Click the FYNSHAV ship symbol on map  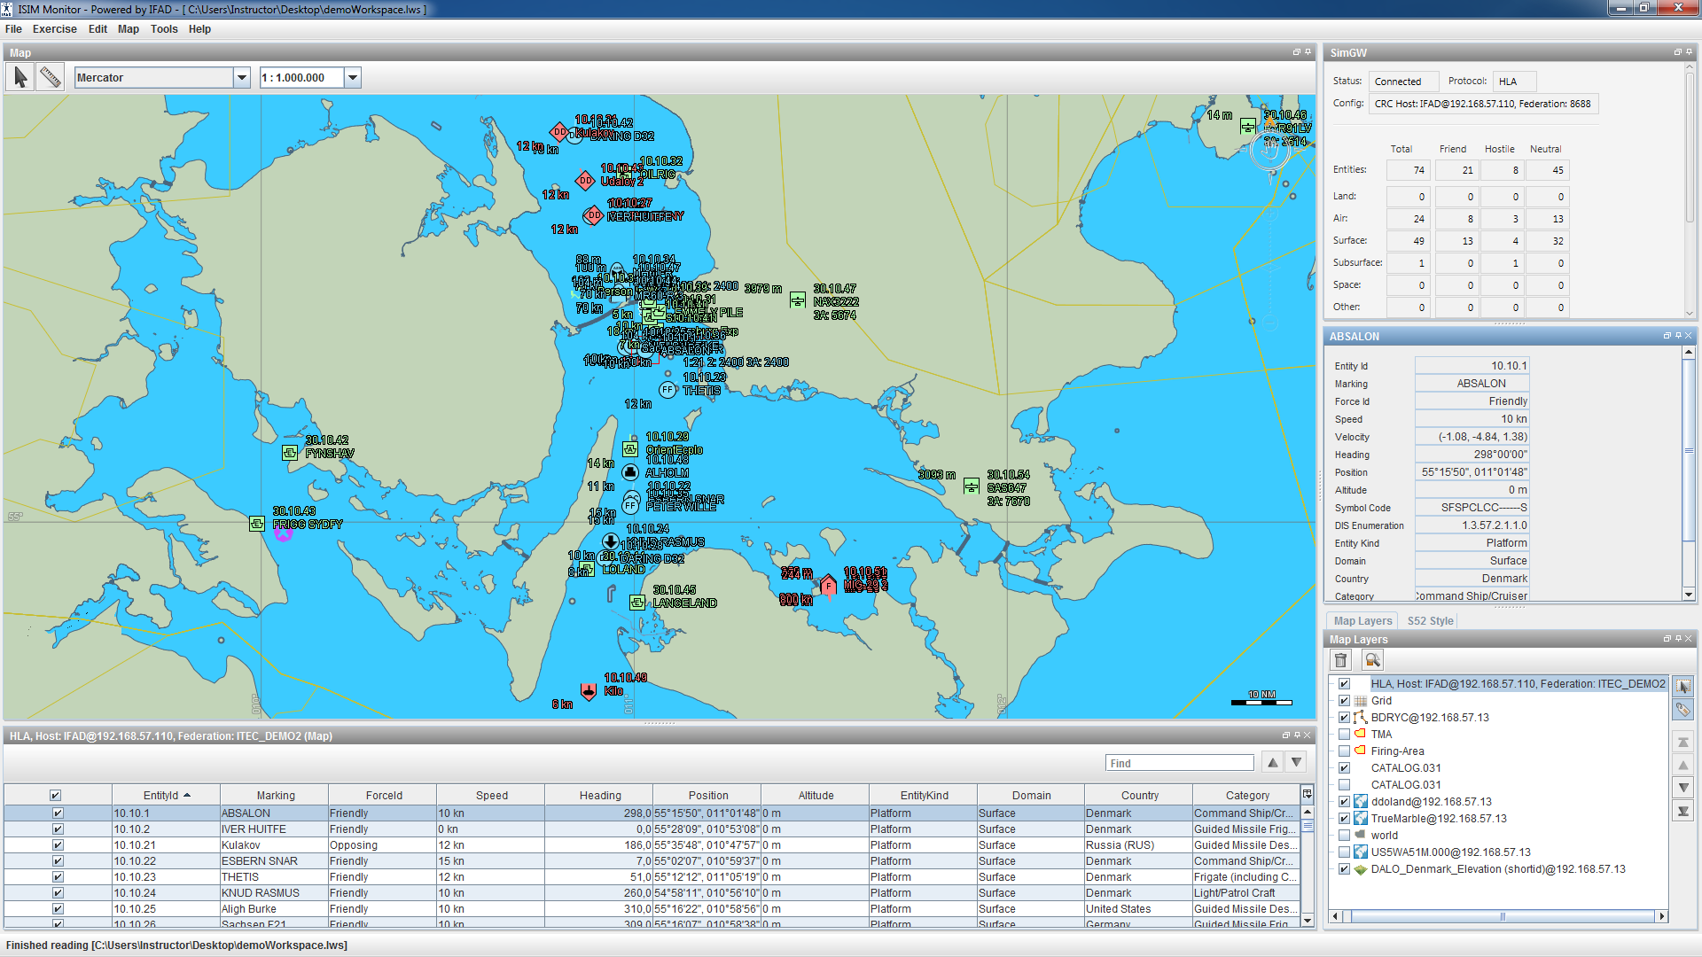(x=290, y=453)
